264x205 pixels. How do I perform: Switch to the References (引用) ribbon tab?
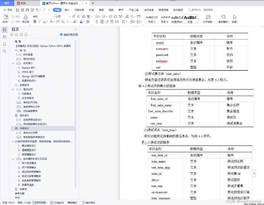(91, 10)
